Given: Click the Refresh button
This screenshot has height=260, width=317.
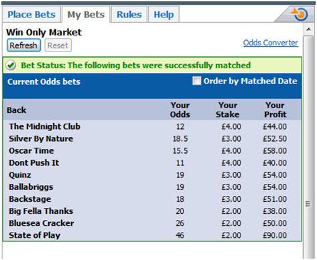Looking at the screenshot, I should point(23,45).
